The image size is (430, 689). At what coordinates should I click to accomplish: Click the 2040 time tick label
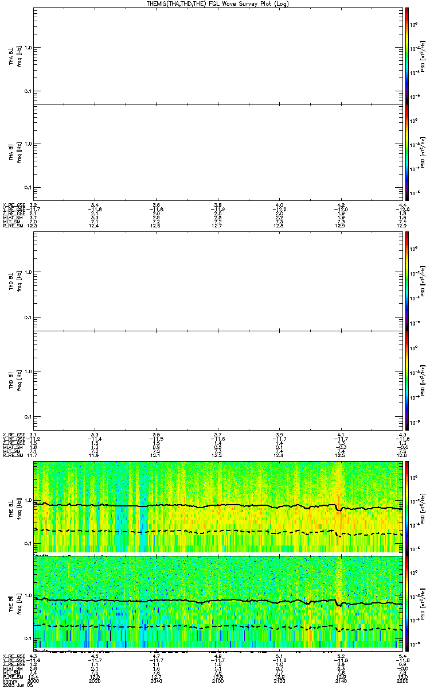(x=157, y=680)
